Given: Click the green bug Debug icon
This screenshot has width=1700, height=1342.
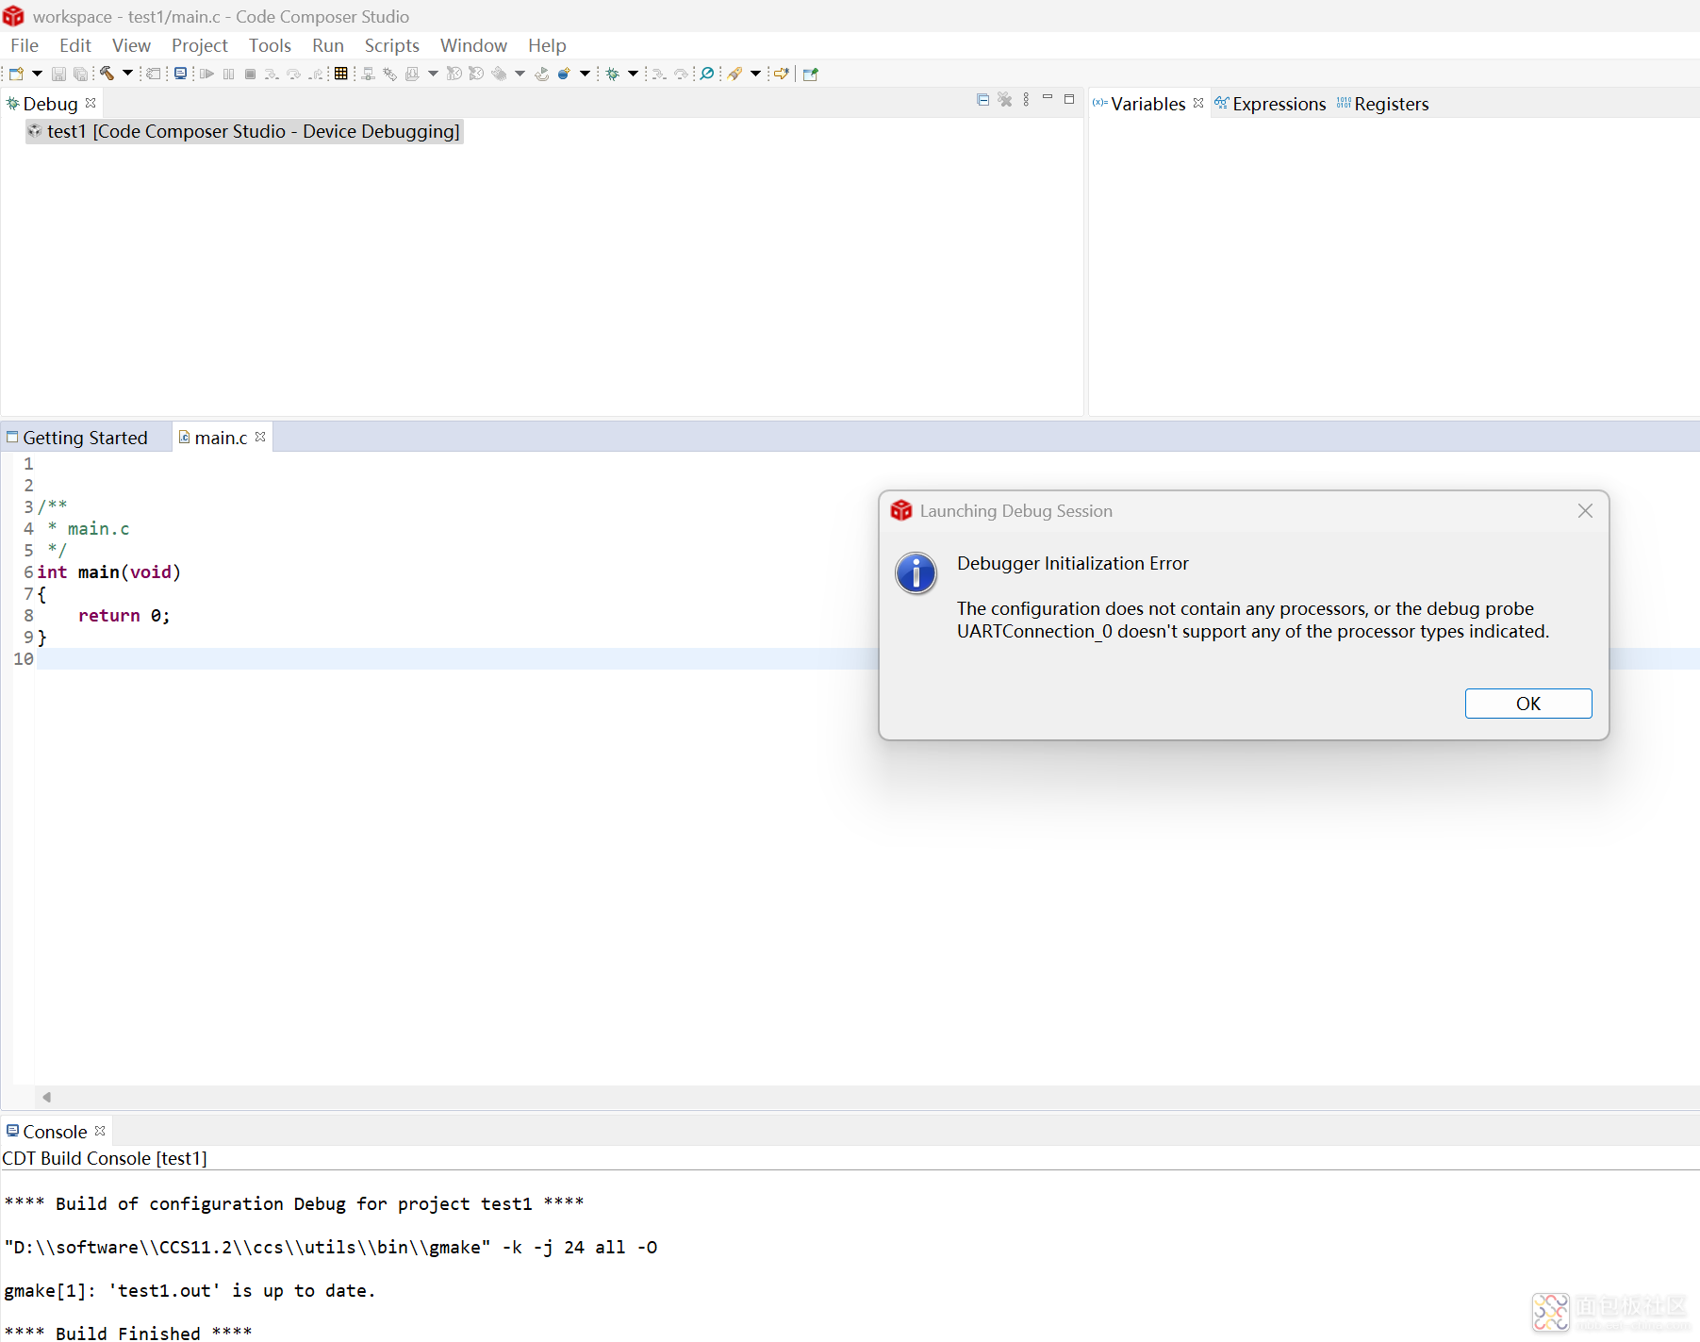Looking at the screenshot, I should coord(613,74).
